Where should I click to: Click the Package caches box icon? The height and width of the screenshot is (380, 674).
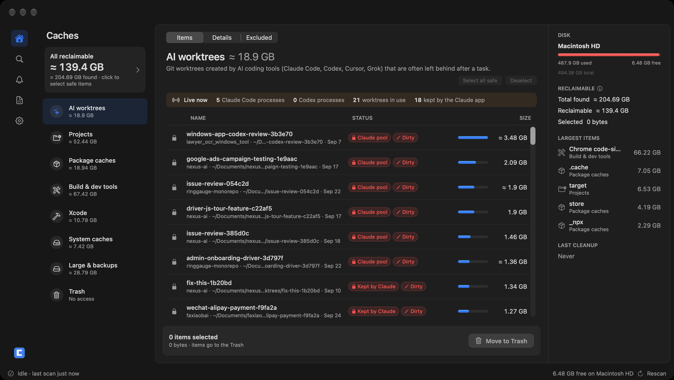point(56,164)
